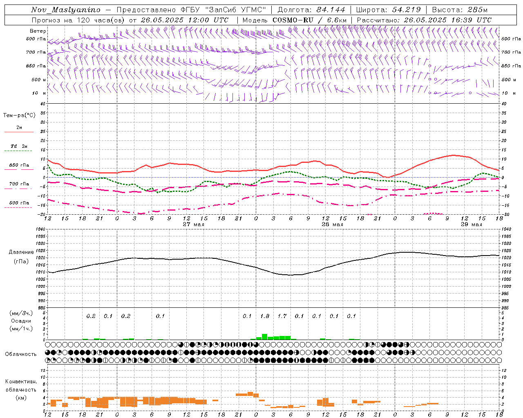Click the station title 'Nov_Maslyanino'

[66, 10]
